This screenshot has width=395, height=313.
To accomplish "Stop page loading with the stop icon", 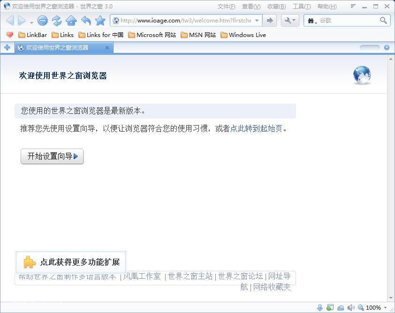I will pos(42,20).
